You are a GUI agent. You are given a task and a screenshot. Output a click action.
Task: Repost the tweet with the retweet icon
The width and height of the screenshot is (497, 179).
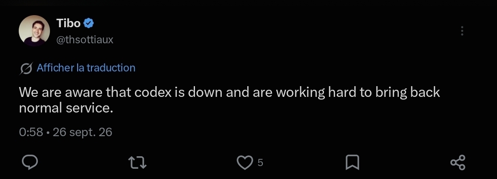137,162
